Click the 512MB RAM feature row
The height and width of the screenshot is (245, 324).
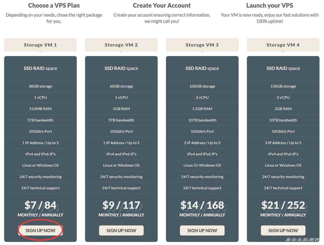pos(40,109)
